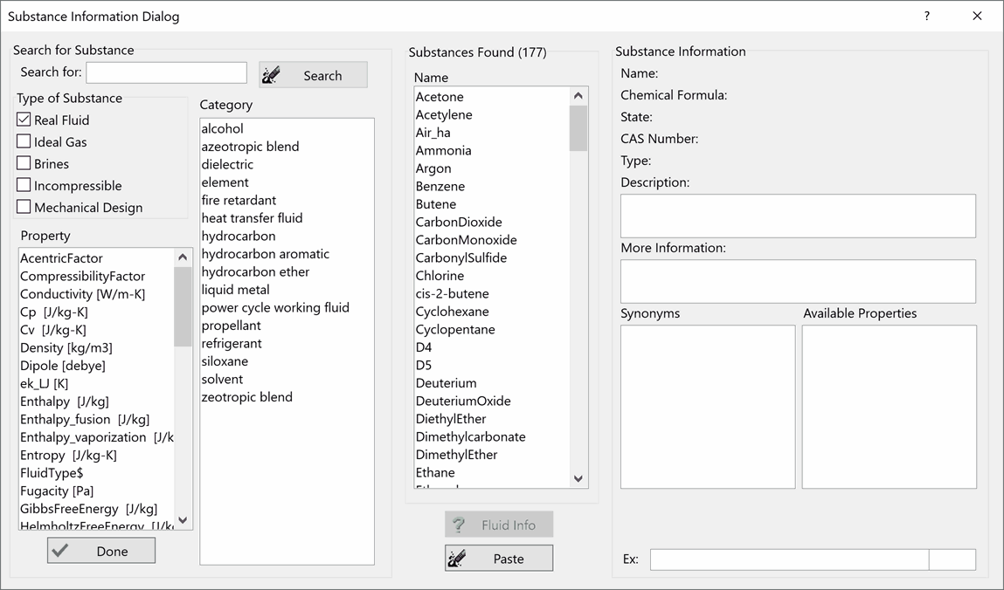The width and height of the screenshot is (1004, 590).
Task: Toggle the Mechanical Design checkbox
Action: coord(24,207)
